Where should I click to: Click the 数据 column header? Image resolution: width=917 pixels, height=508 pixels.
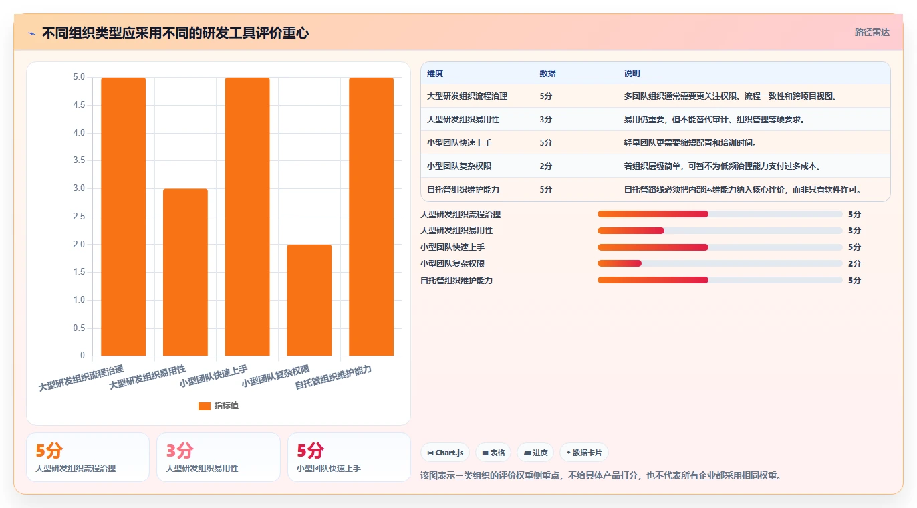click(x=547, y=74)
